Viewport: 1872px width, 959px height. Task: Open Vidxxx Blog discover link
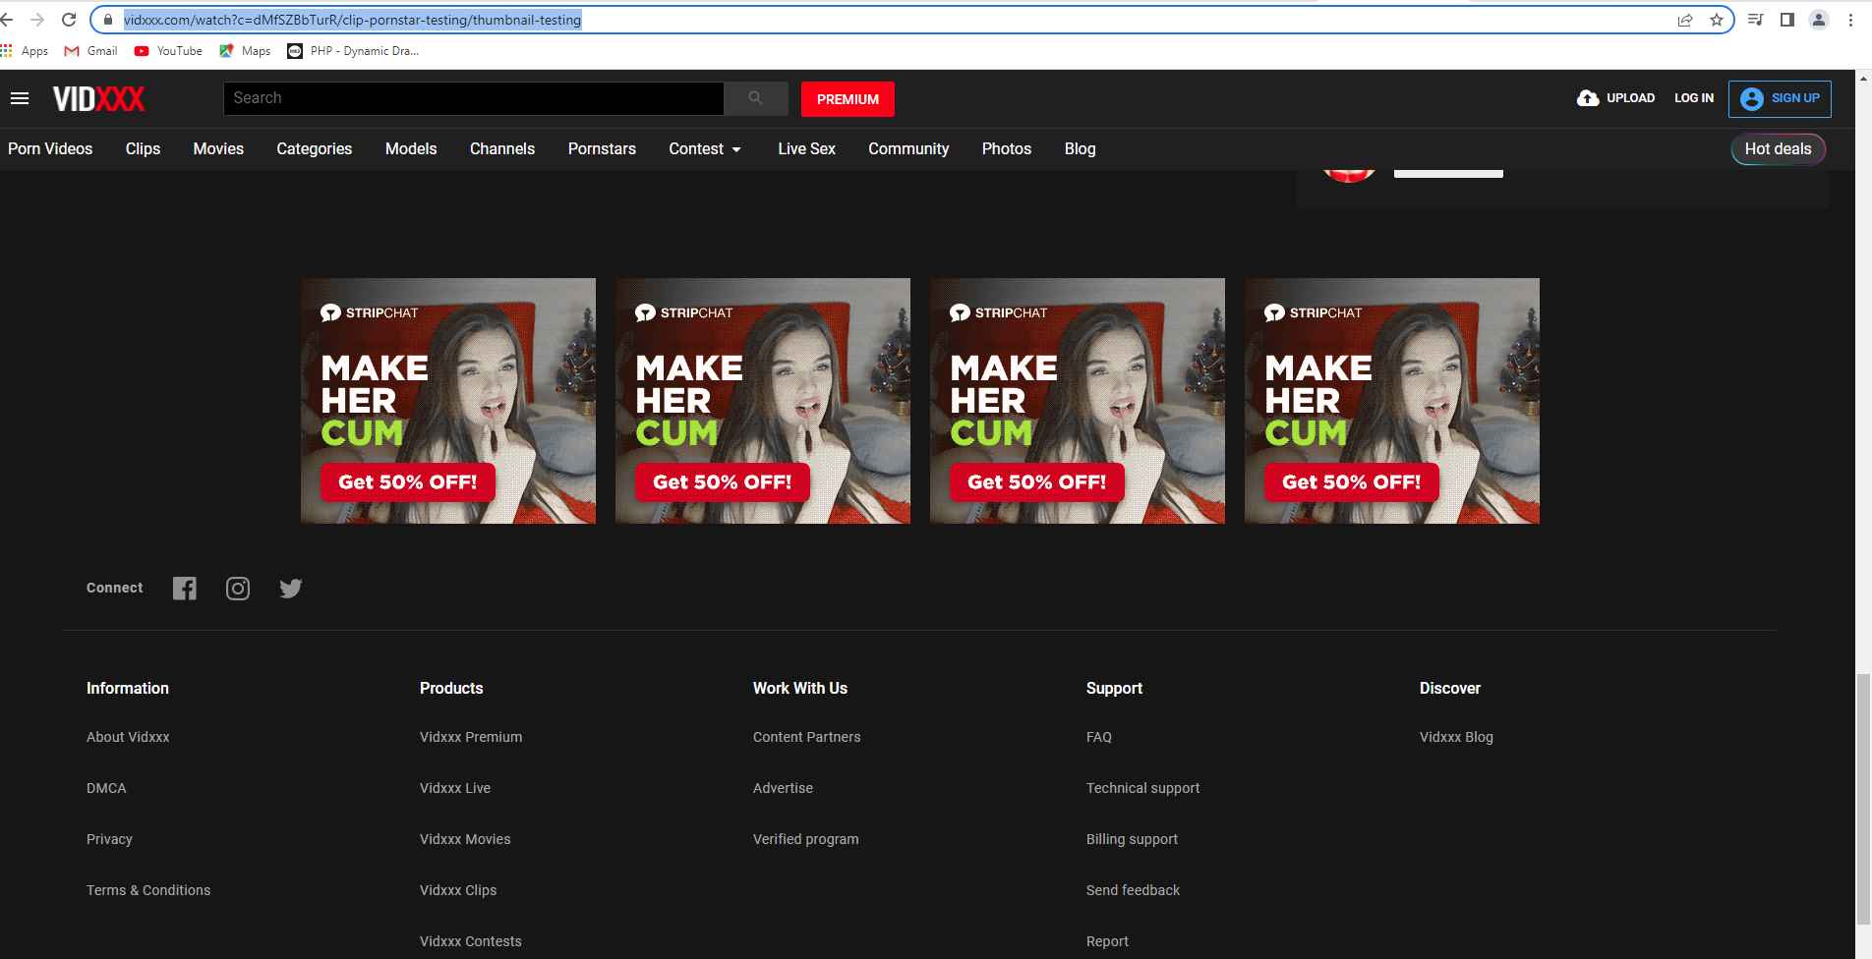[x=1456, y=737]
